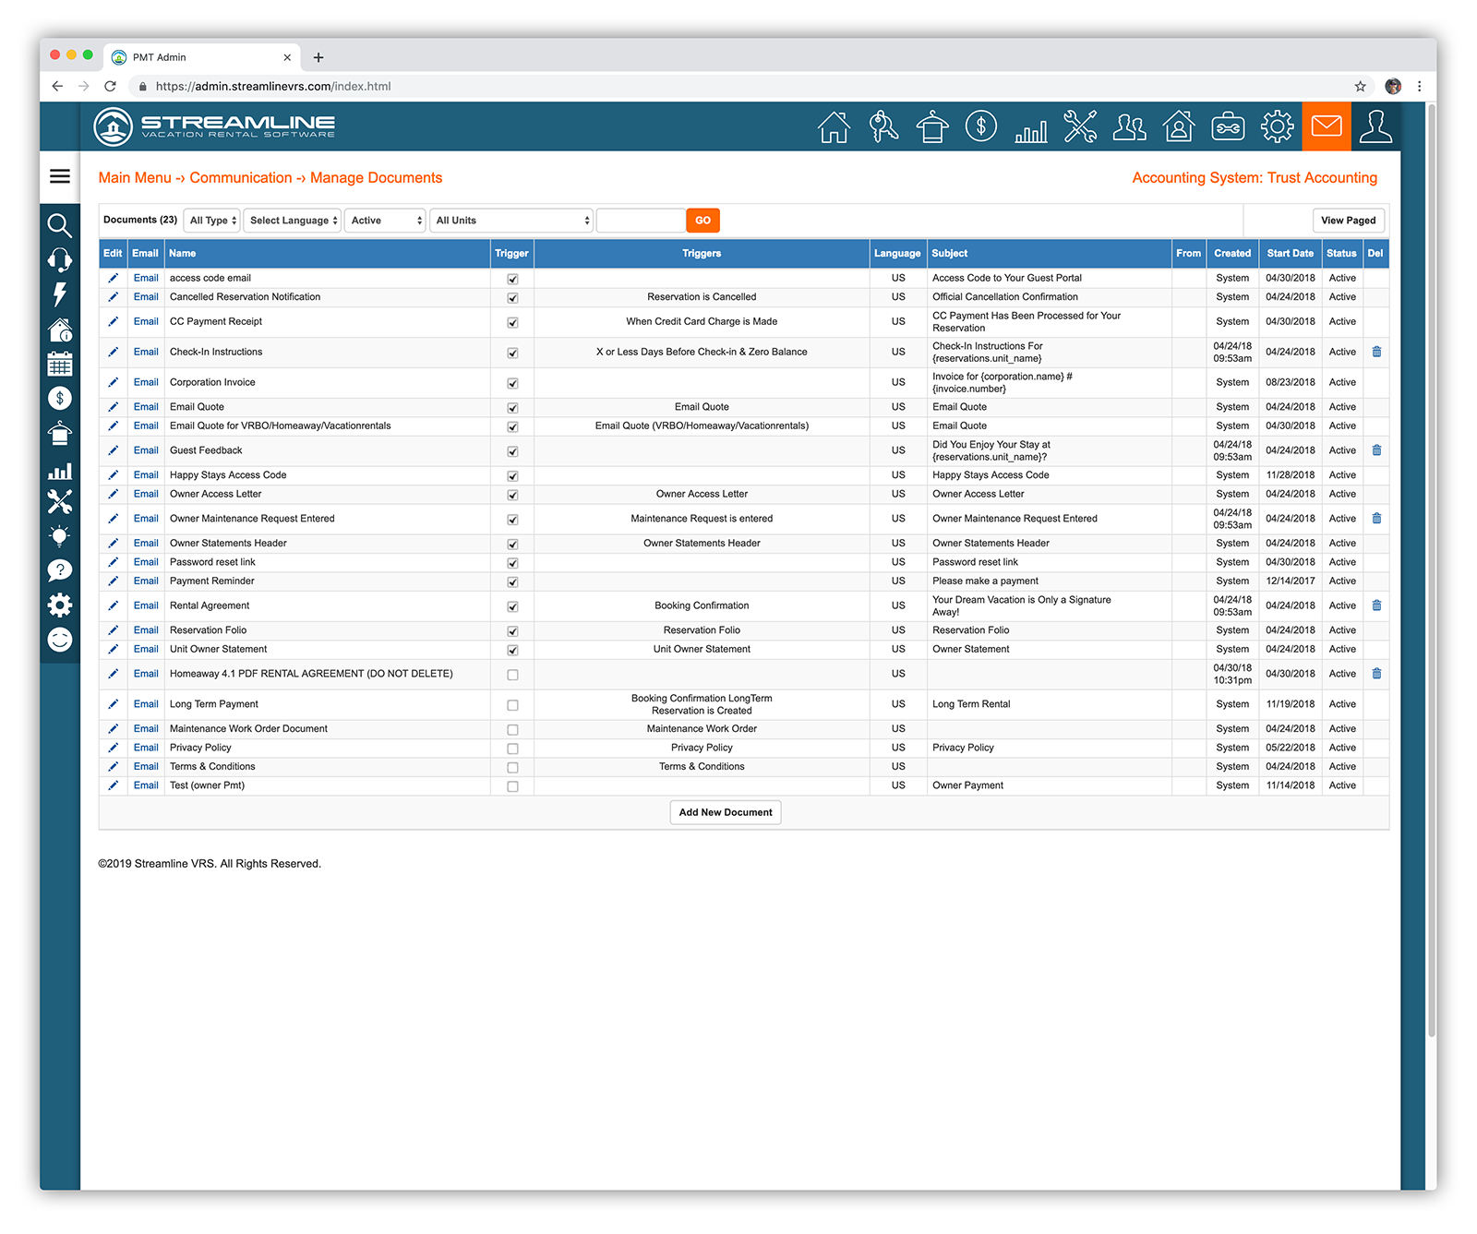Open the calendar icon in left sidebar
The width and height of the screenshot is (1477, 1234).
pyautogui.click(x=59, y=364)
